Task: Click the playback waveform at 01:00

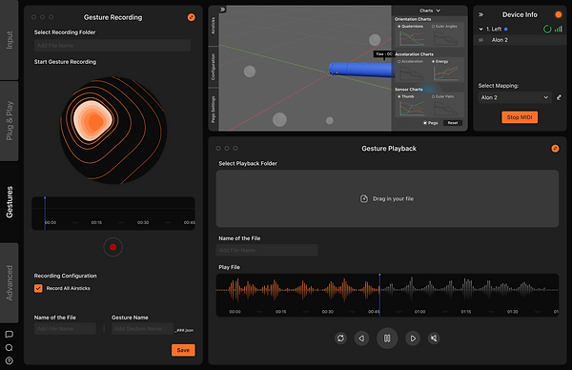Action: coord(419,312)
